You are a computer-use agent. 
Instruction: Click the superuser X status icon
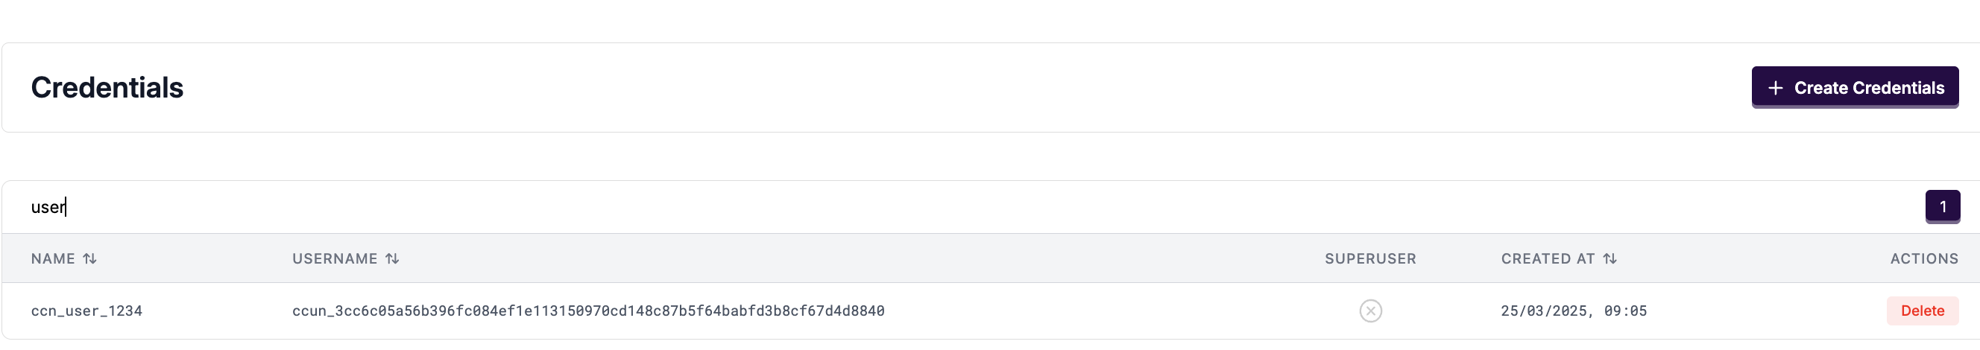(x=1369, y=311)
